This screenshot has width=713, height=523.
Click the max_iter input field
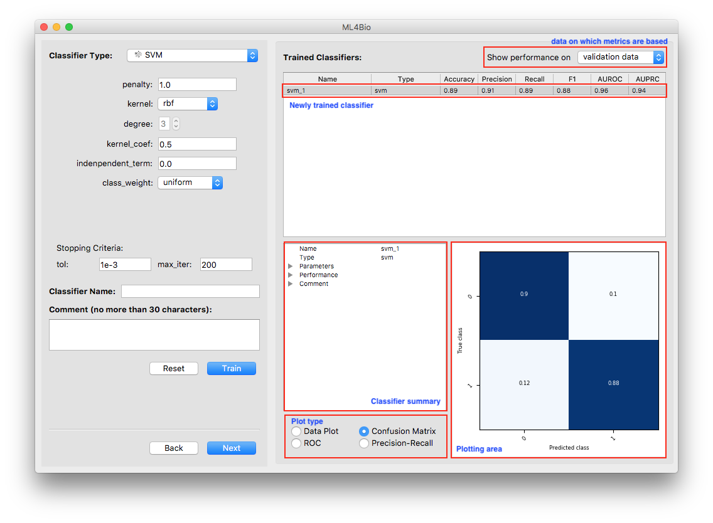click(x=225, y=265)
